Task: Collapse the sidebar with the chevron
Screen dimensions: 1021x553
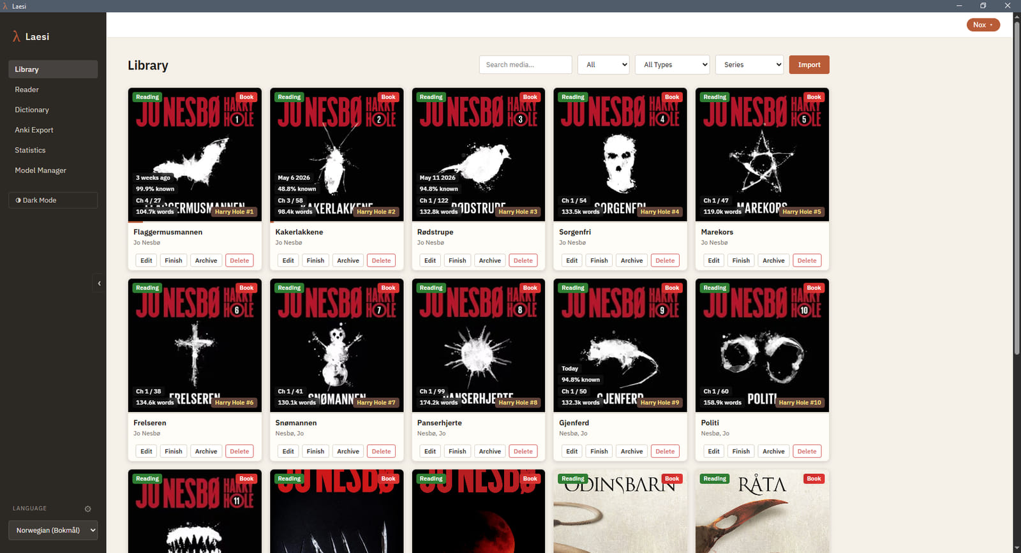Action: coord(99,283)
